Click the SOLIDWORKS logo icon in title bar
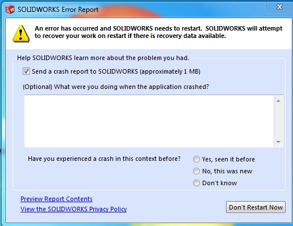 click(x=10, y=10)
